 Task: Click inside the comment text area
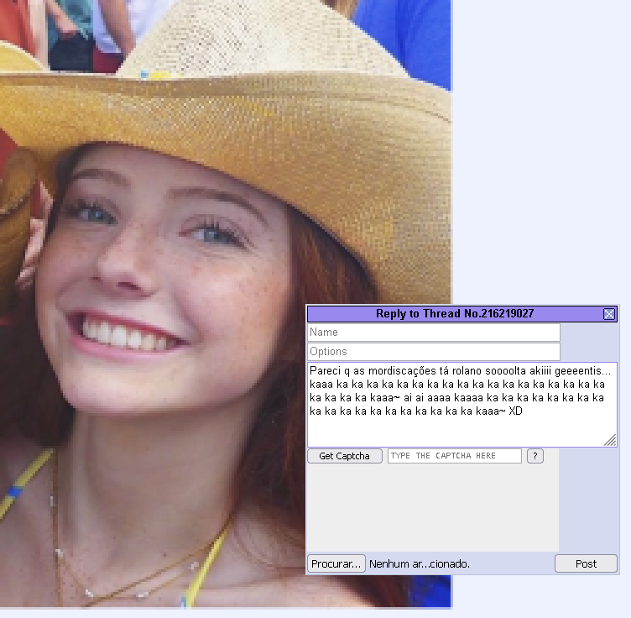pos(462,405)
